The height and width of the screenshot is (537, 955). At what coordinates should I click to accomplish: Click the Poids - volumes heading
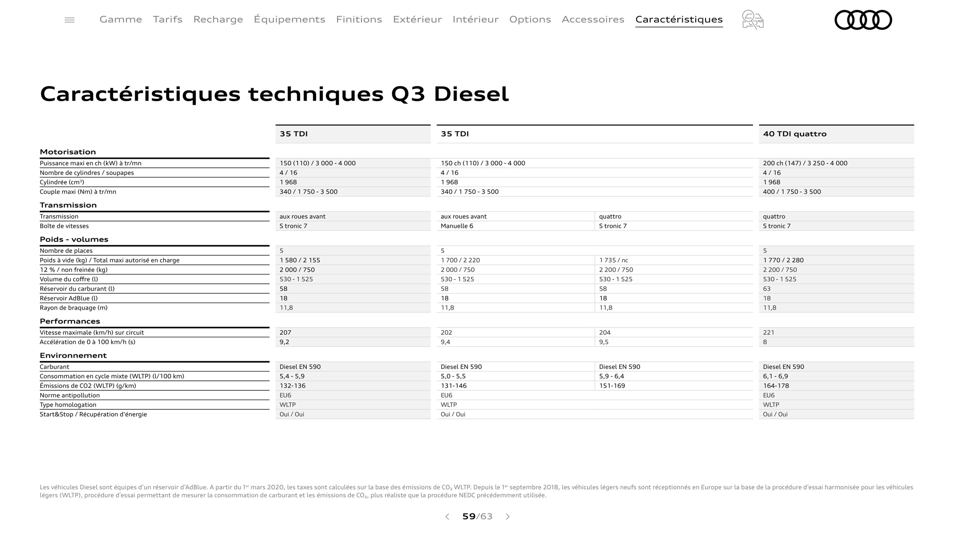click(74, 239)
